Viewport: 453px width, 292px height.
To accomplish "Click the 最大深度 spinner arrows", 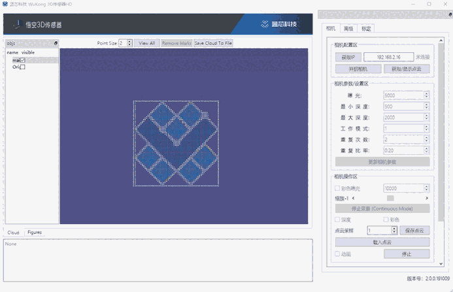I will click(x=426, y=118).
